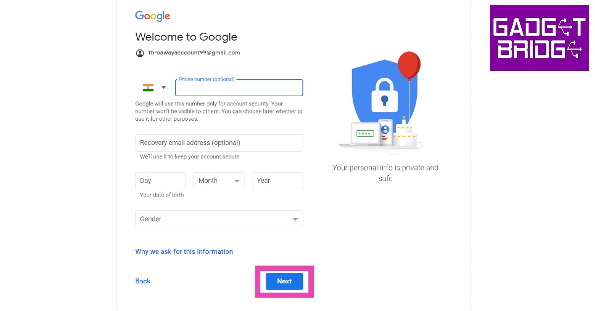Click the phone with profile illustration
Image resolution: width=595 pixels, height=311 pixels.
385,132
